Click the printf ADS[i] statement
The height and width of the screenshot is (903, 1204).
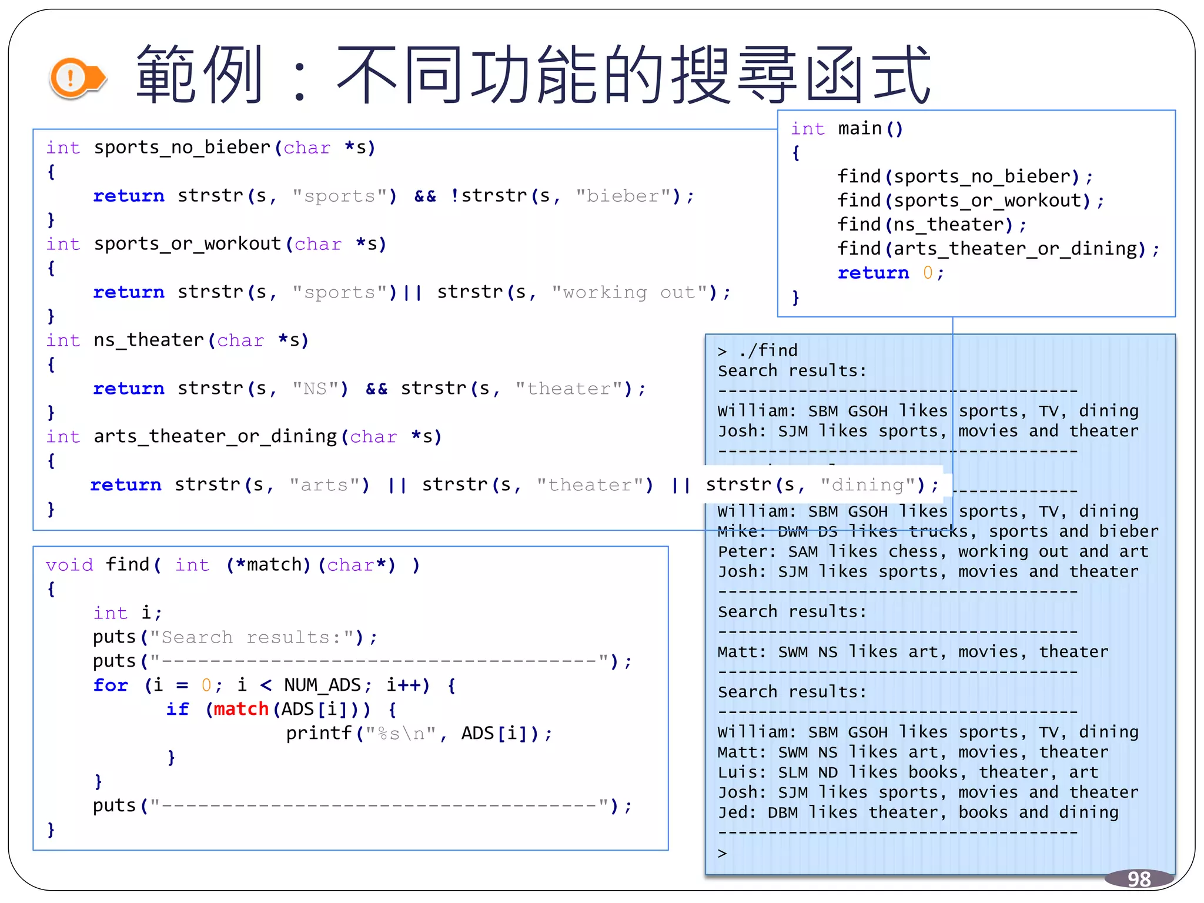click(x=419, y=733)
